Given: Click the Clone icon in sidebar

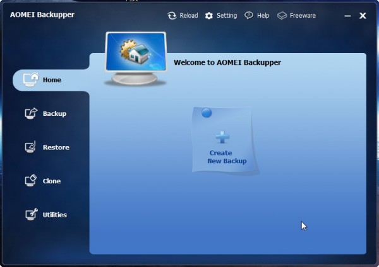Looking at the screenshot, I should 31,181.
